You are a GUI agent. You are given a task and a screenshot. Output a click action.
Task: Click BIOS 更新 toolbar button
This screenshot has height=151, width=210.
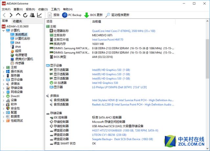pos(93,15)
